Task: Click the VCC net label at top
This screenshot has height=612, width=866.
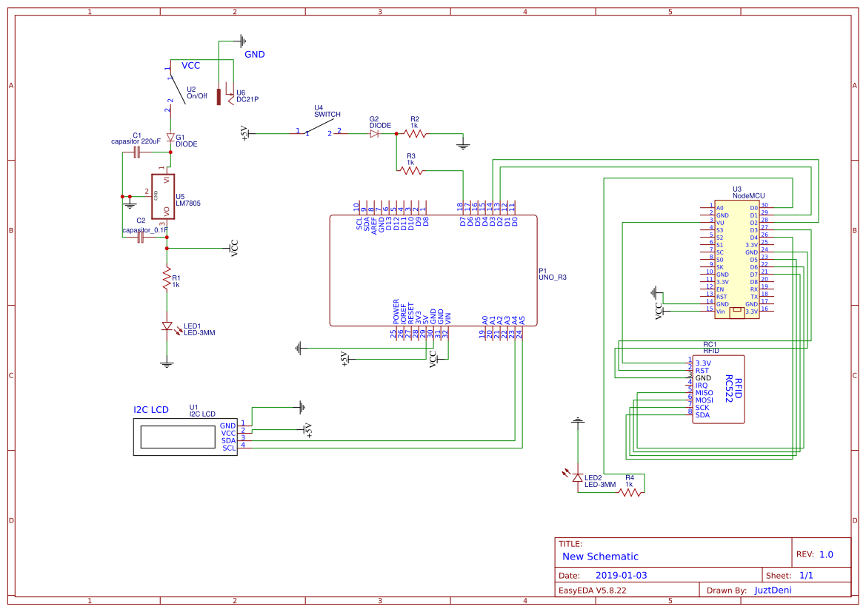Action: point(190,66)
